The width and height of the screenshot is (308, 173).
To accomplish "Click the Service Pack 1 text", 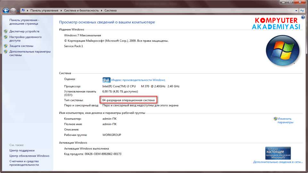I will [73, 46].
